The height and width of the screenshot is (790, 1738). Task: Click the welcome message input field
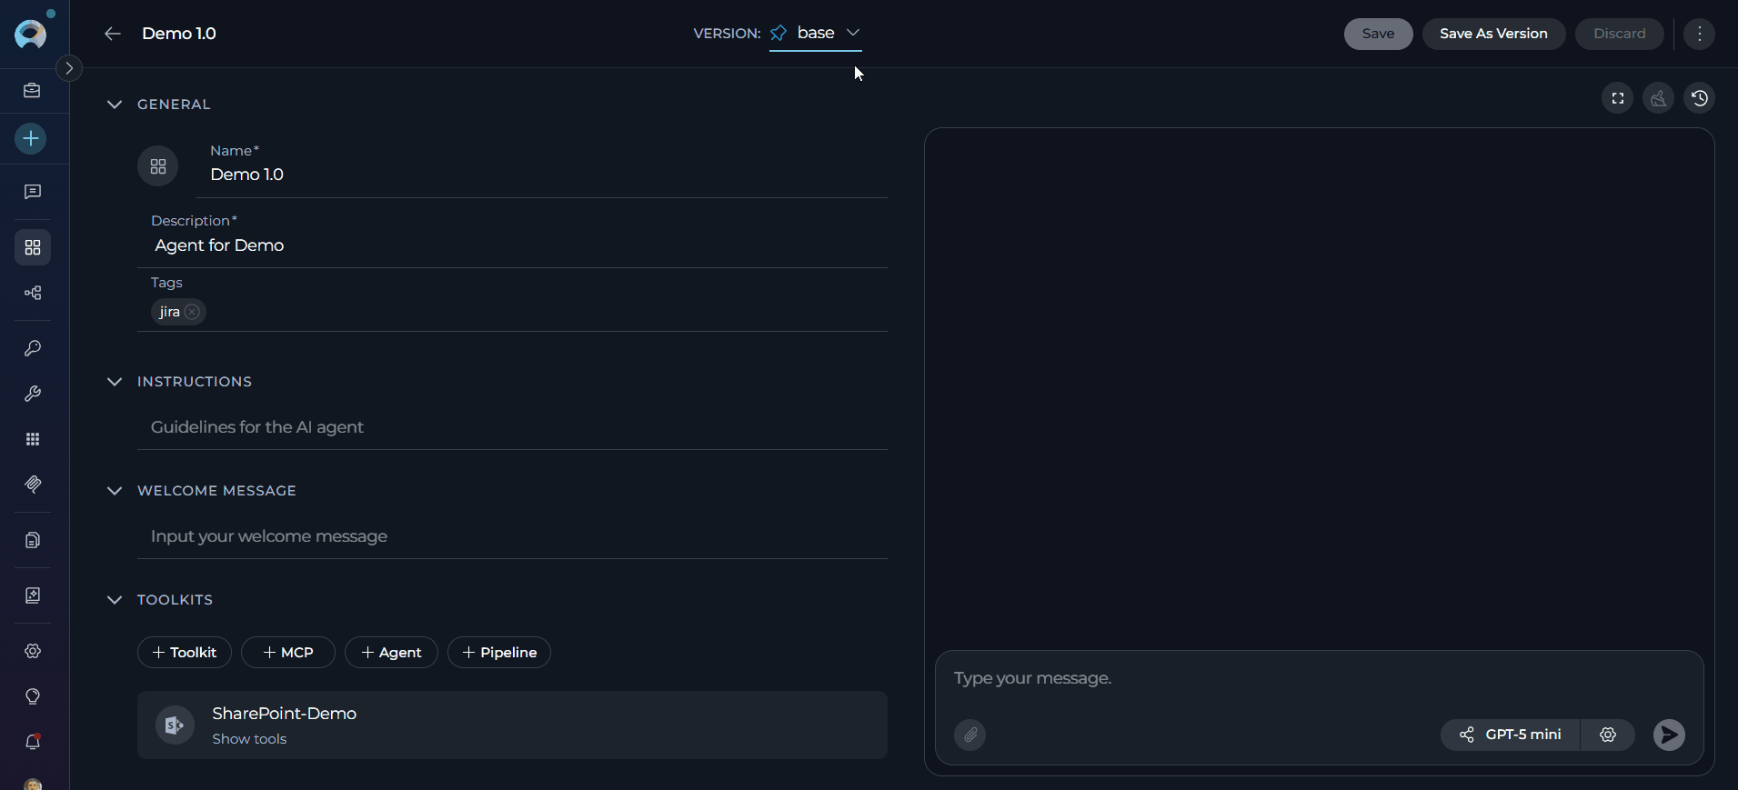tap(512, 536)
